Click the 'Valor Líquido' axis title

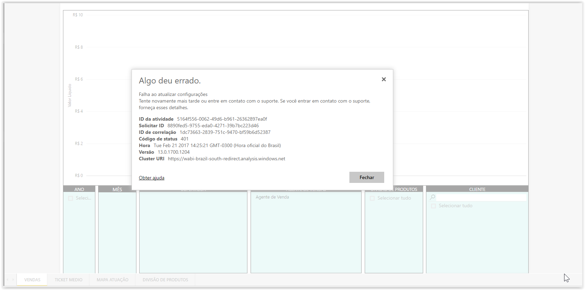pos(70,95)
